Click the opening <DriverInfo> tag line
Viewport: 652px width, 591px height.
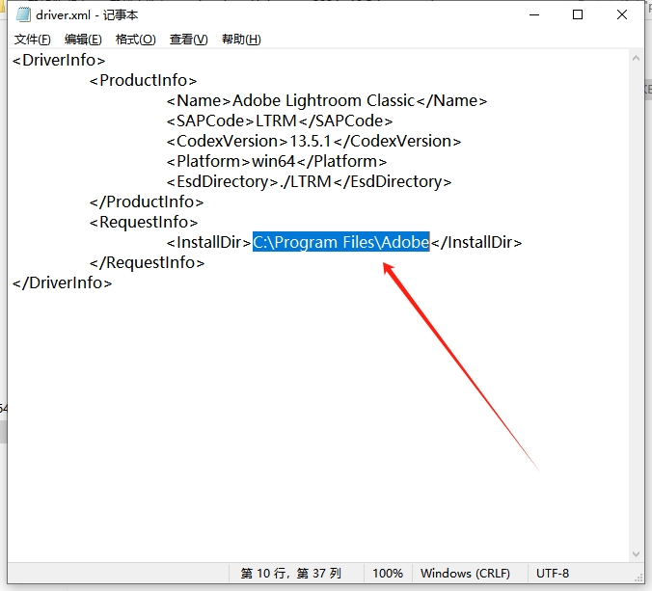[x=59, y=61]
